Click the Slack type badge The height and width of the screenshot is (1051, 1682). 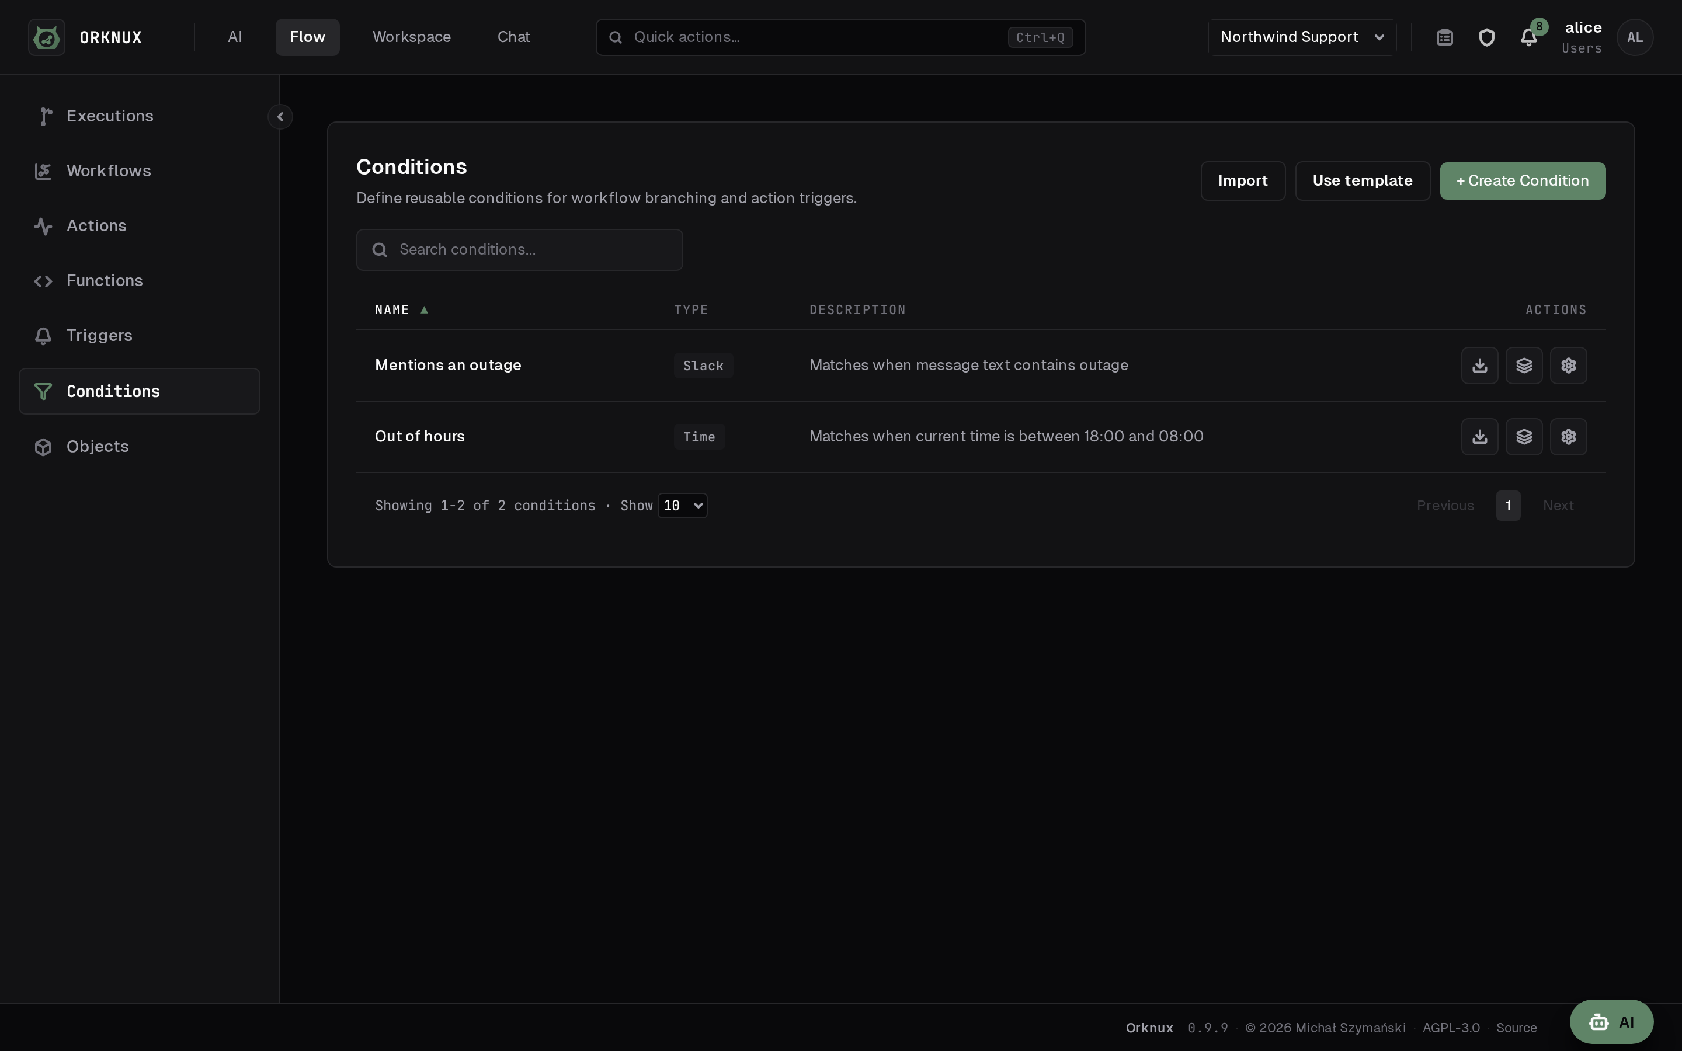(x=703, y=366)
